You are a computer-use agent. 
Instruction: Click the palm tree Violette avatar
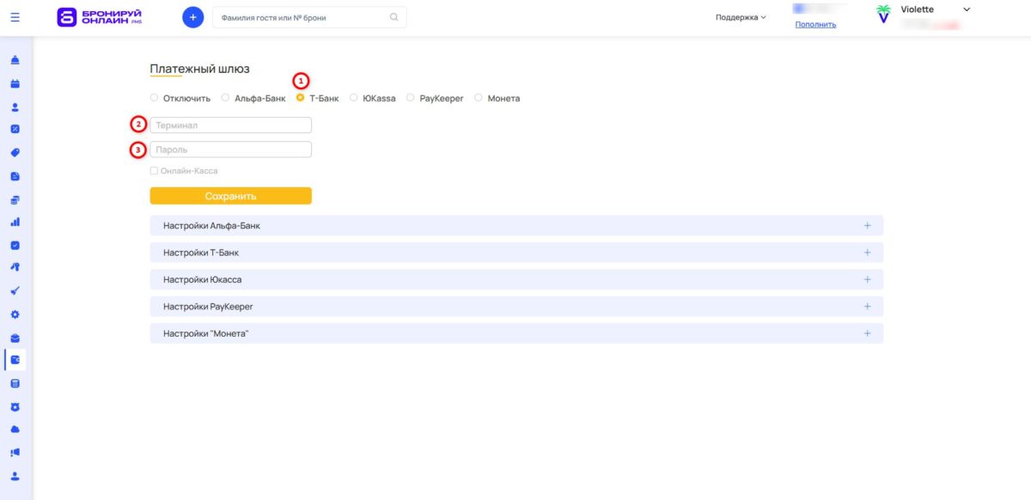[883, 14]
